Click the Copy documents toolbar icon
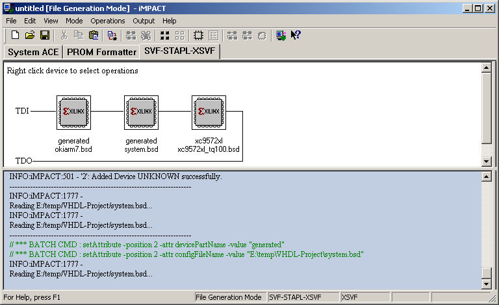 tap(79, 35)
